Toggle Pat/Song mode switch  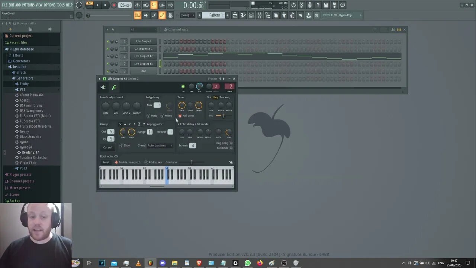[89, 5]
